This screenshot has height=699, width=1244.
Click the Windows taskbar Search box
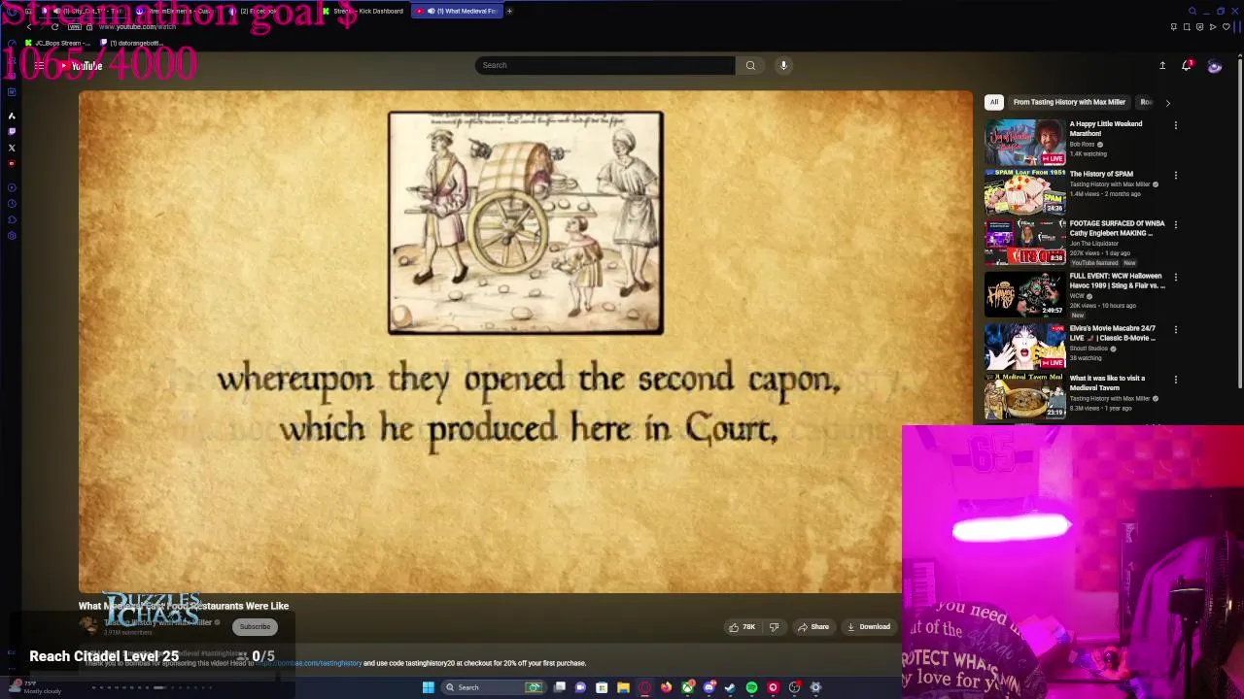[x=495, y=687]
